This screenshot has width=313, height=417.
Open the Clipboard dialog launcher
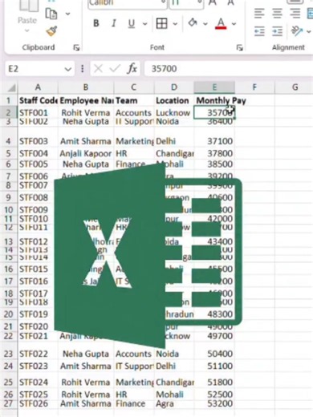click(76, 47)
